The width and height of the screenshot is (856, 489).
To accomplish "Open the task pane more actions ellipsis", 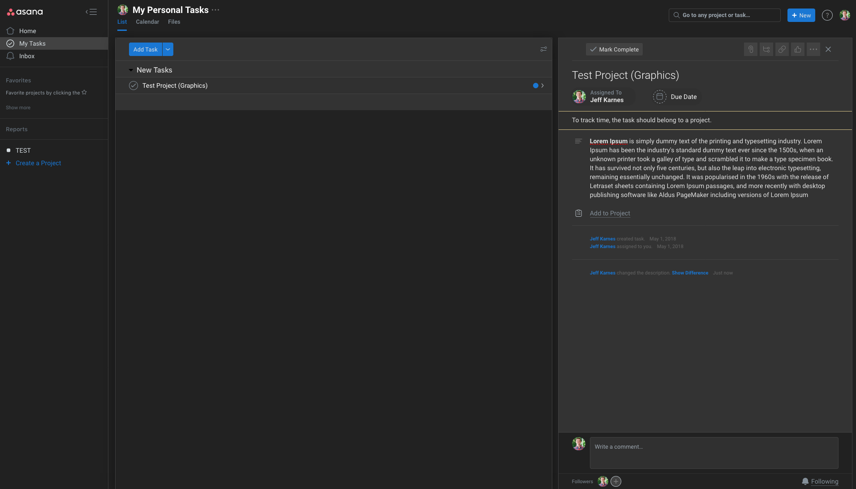I will click(x=813, y=49).
